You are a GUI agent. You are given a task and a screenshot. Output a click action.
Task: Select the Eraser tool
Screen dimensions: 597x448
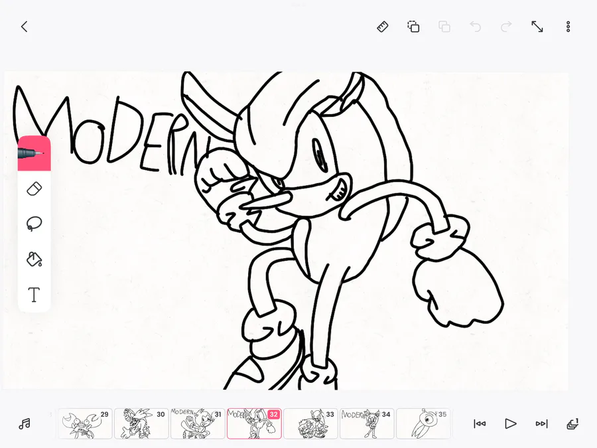[x=34, y=189]
